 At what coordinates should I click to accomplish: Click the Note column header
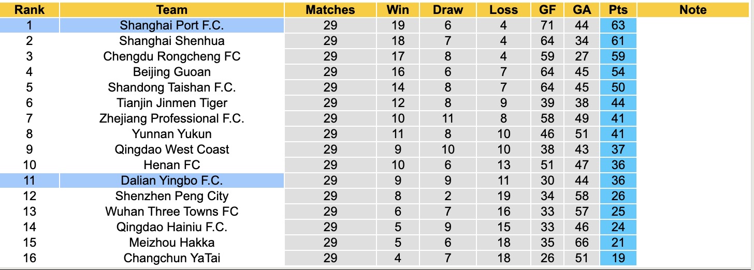tap(693, 10)
